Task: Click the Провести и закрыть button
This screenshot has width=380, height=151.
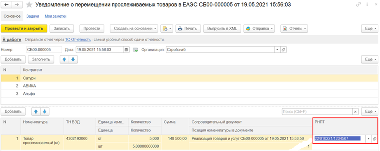Action: click(24, 28)
